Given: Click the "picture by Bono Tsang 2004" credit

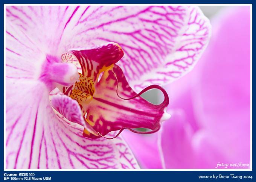Looking at the screenshot, I should 225,177.
